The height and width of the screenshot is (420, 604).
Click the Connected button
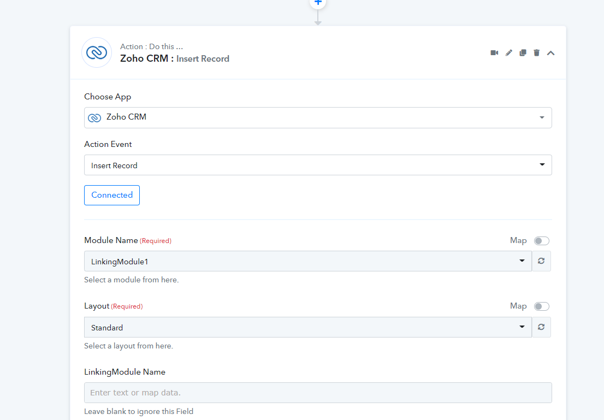[112, 195]
